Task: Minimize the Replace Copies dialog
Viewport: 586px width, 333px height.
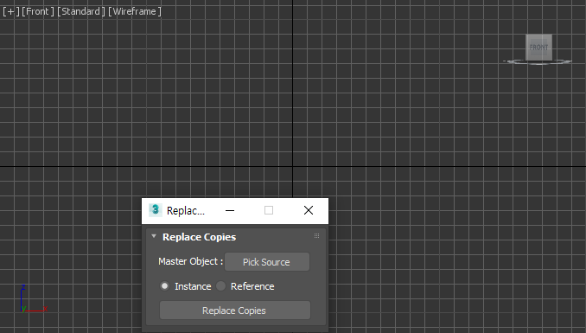Action: click(x=230, y=211)
